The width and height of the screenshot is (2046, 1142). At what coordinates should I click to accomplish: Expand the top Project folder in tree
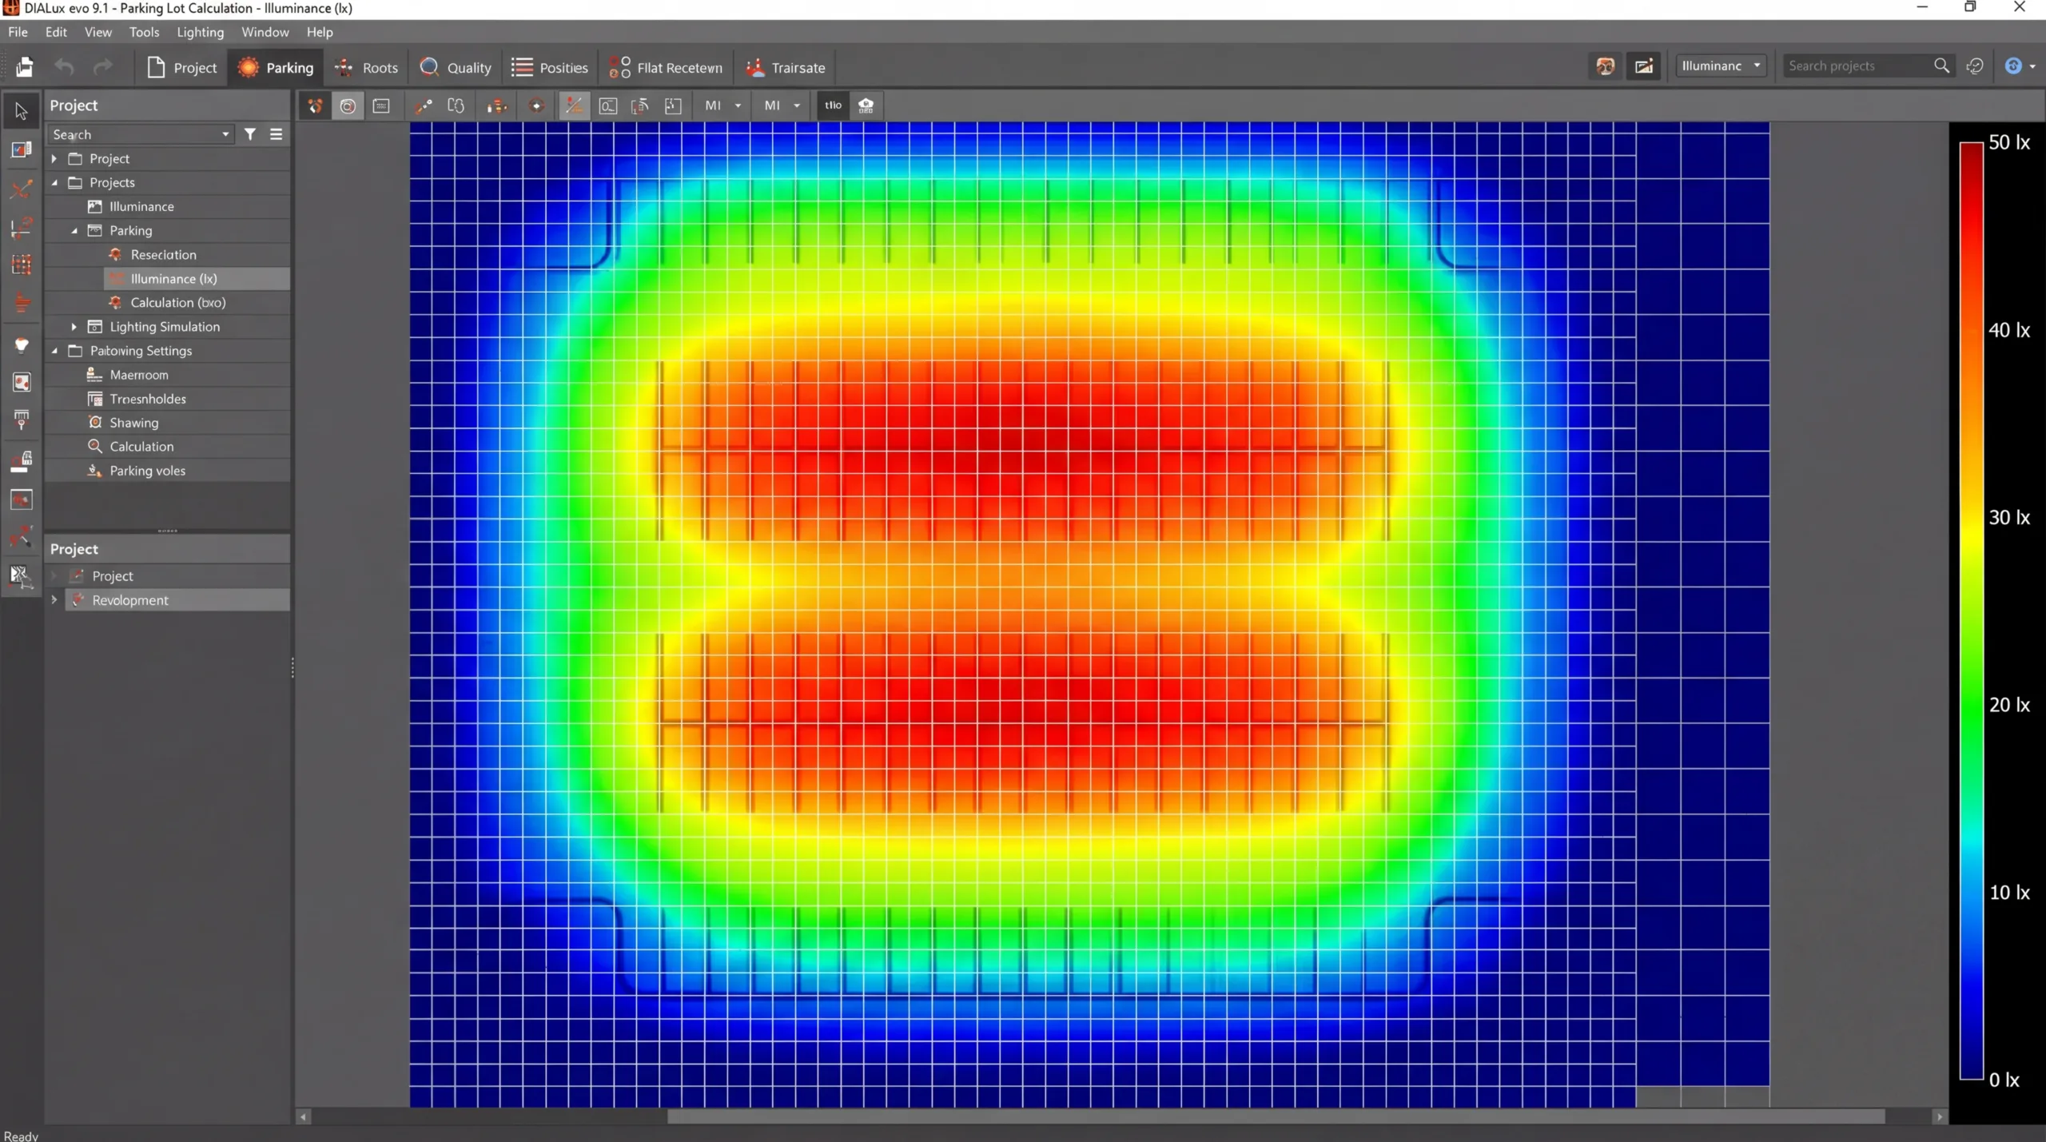[54, 158]
